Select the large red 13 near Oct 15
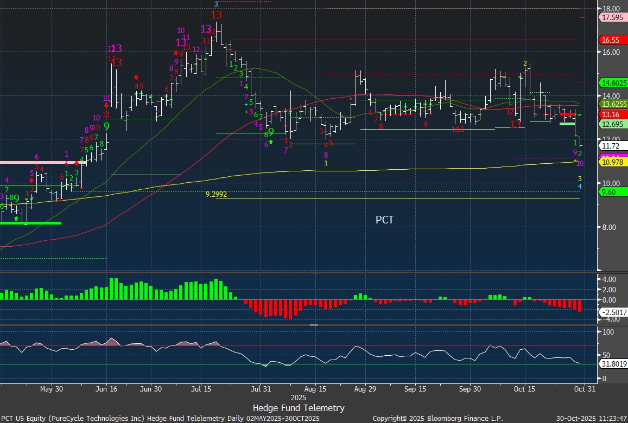Screen dimensions: 628x423 click(516, 124)
